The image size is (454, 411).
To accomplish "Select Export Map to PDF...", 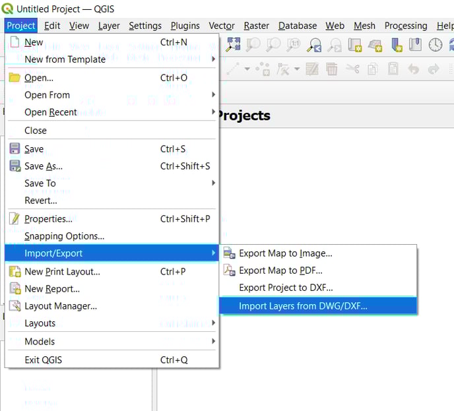I will tap(318, 270).
